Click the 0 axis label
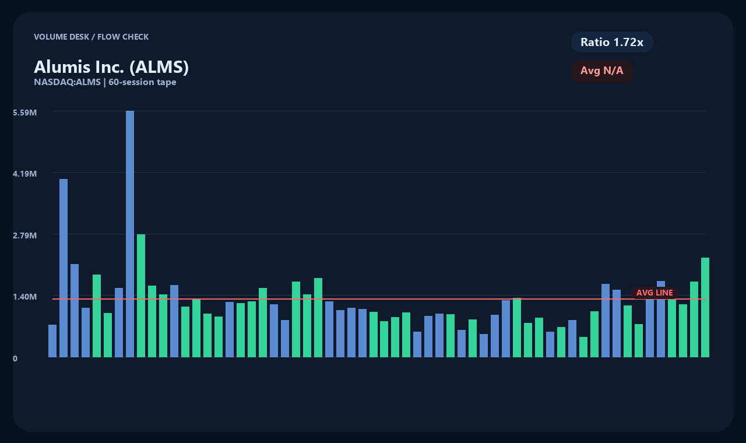 coord(15,358)
